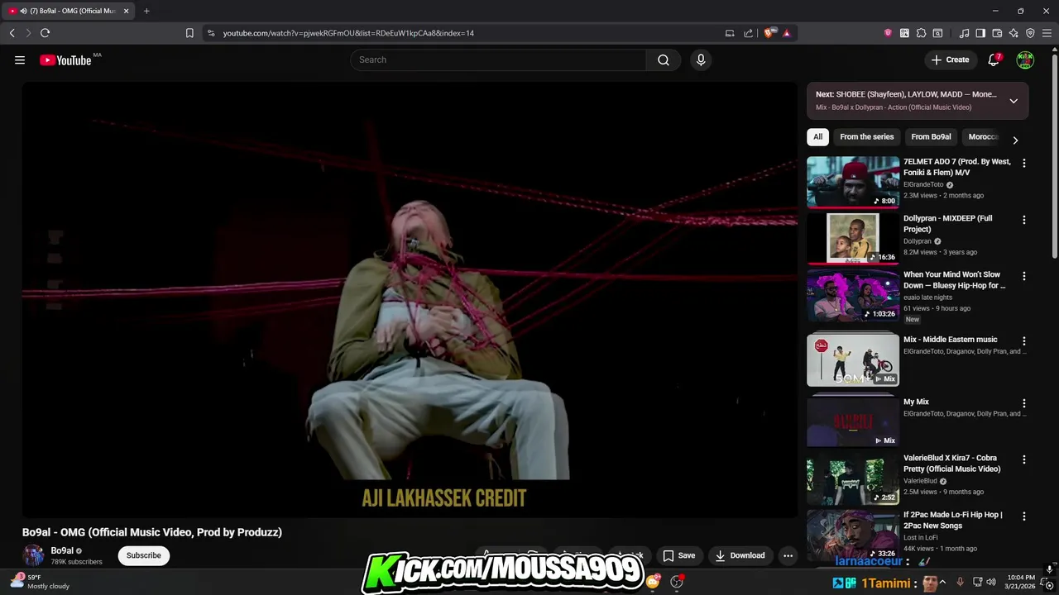Close the Bo9al - OMG tab
The width and height of the screenshot is (1059, 595).
[126, 11]
